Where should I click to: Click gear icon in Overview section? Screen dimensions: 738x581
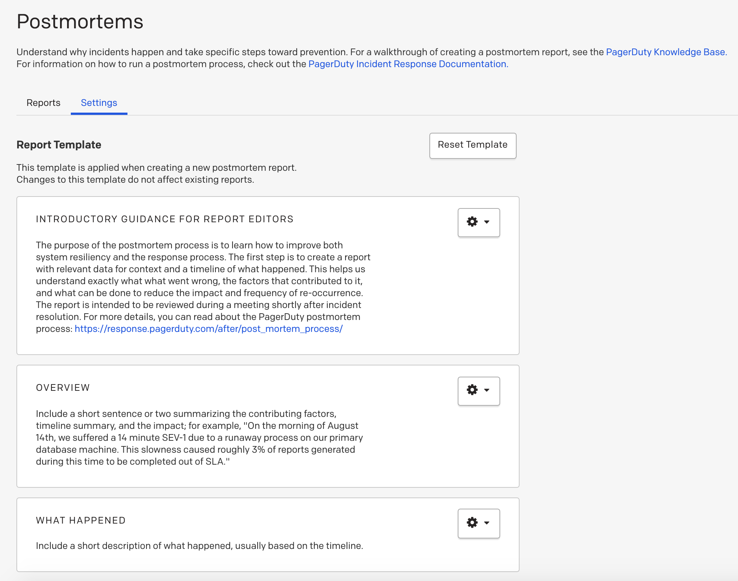472,390
